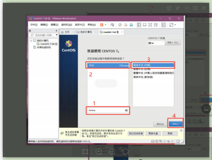Rotate the image with the viewer rotate icon

pyautogui.click(x=125, y=151)
